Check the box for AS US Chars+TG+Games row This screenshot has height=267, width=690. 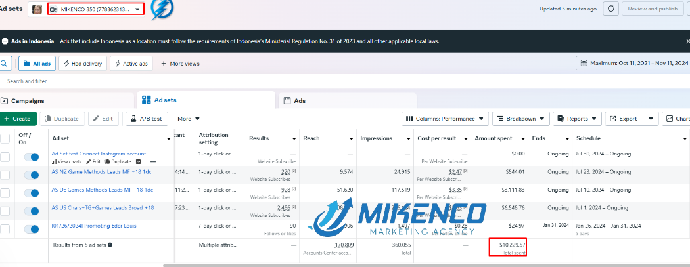click(5, 211)
